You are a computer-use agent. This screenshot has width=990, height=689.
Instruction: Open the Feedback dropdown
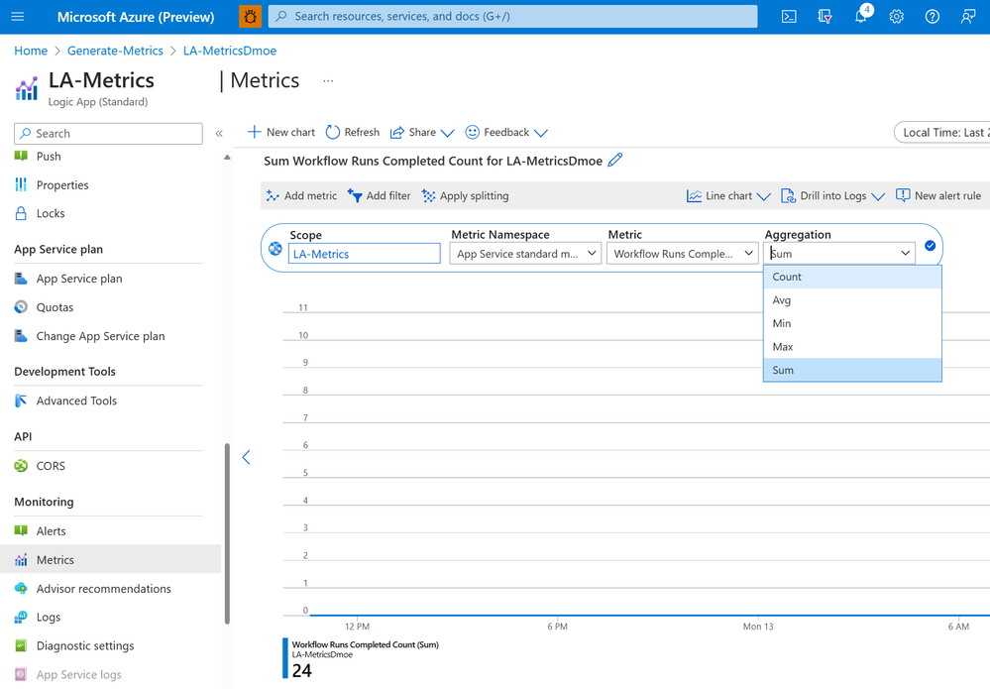click(x=506, y=132)
